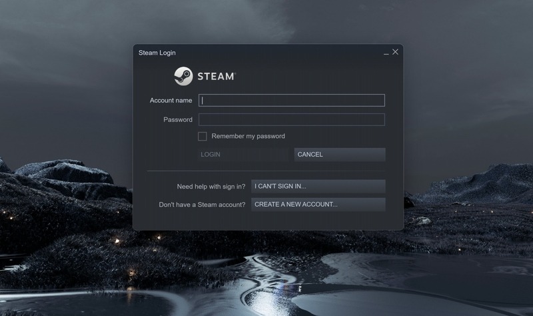Close the Steam Login dialog
This screenshot has width=533, height=316.
[395, 52]
